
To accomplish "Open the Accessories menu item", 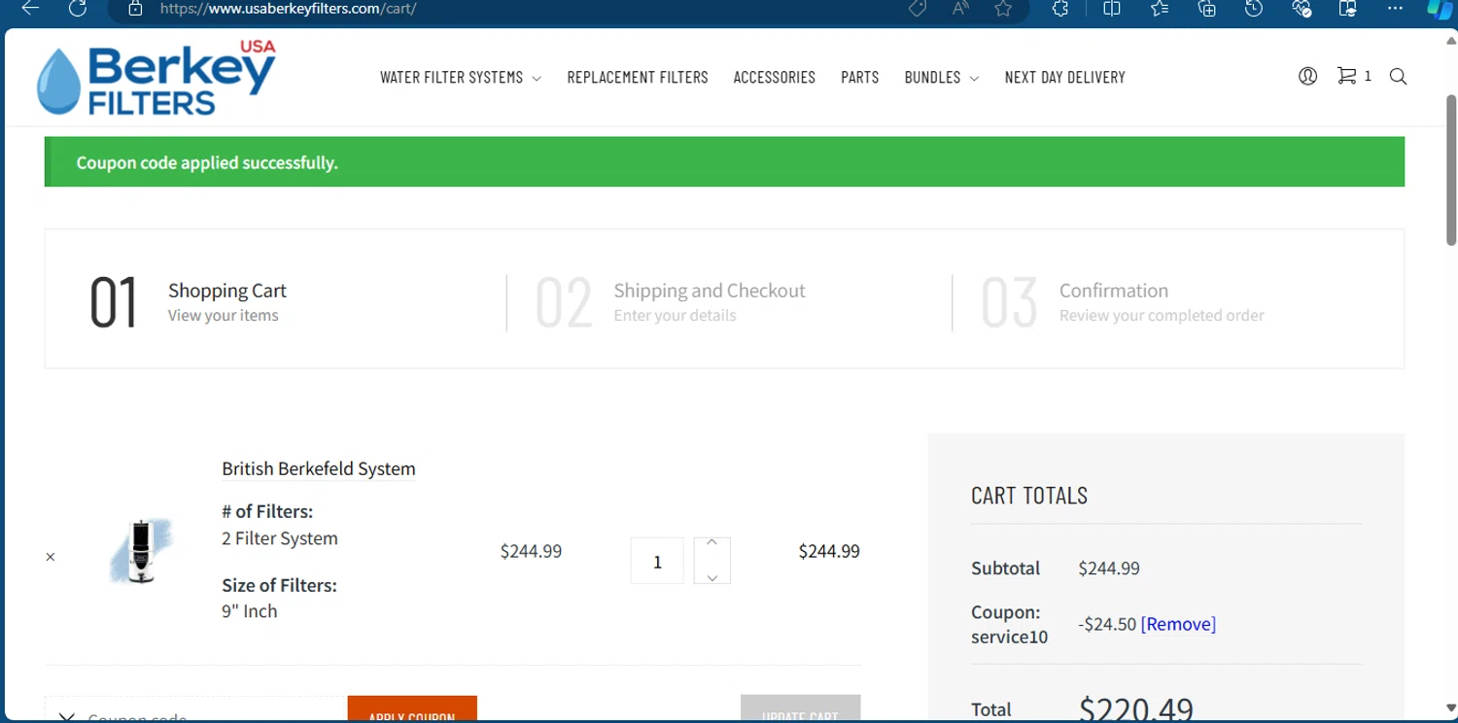I will click(x=774, y=78).
